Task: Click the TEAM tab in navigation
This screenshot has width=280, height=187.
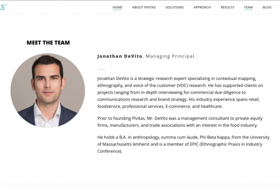Action: pos(248,7)
